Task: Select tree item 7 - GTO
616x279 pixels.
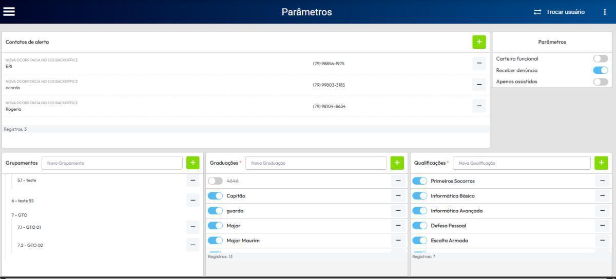Action: coord(20,215)
